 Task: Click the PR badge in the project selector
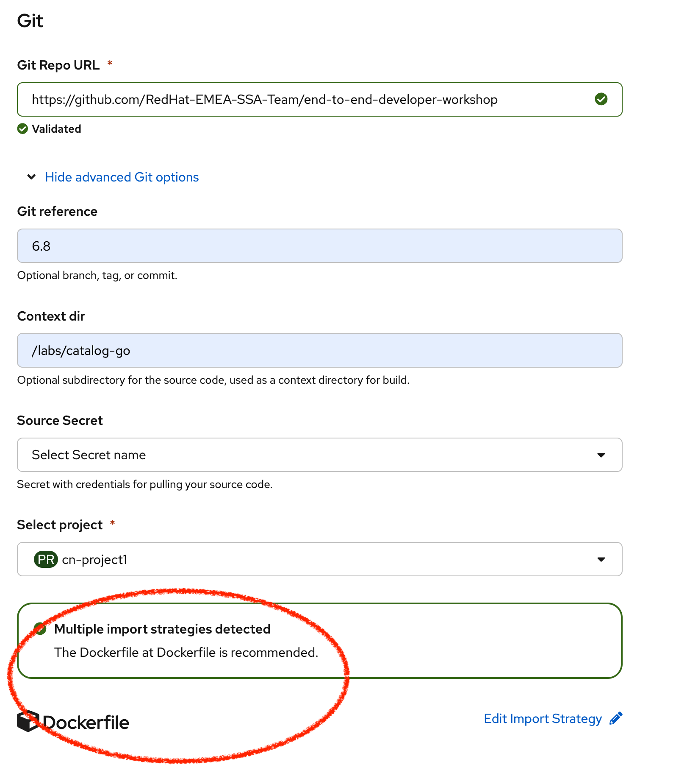tap(46, 559)
